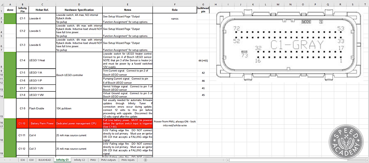Open the PMU sheet tab

pos(93,160)
